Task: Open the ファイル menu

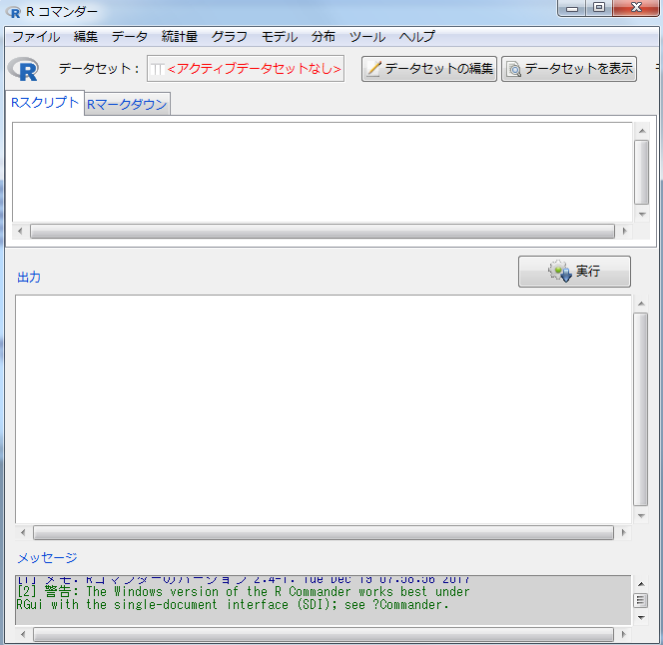Action: [x=36, y=37]
